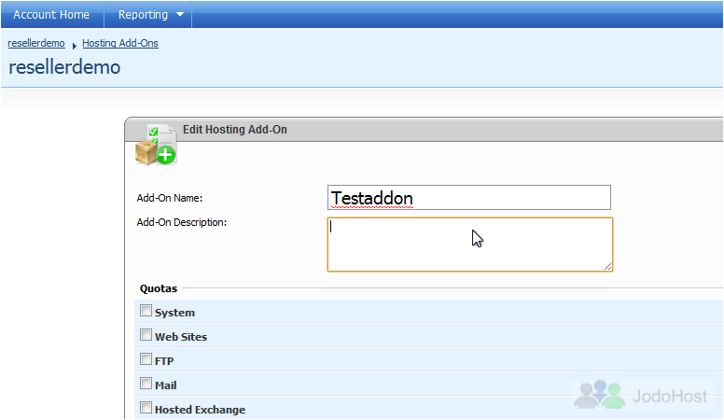Enable the System quota checkbox
724x420 pixels.
(x=146, y=311)
